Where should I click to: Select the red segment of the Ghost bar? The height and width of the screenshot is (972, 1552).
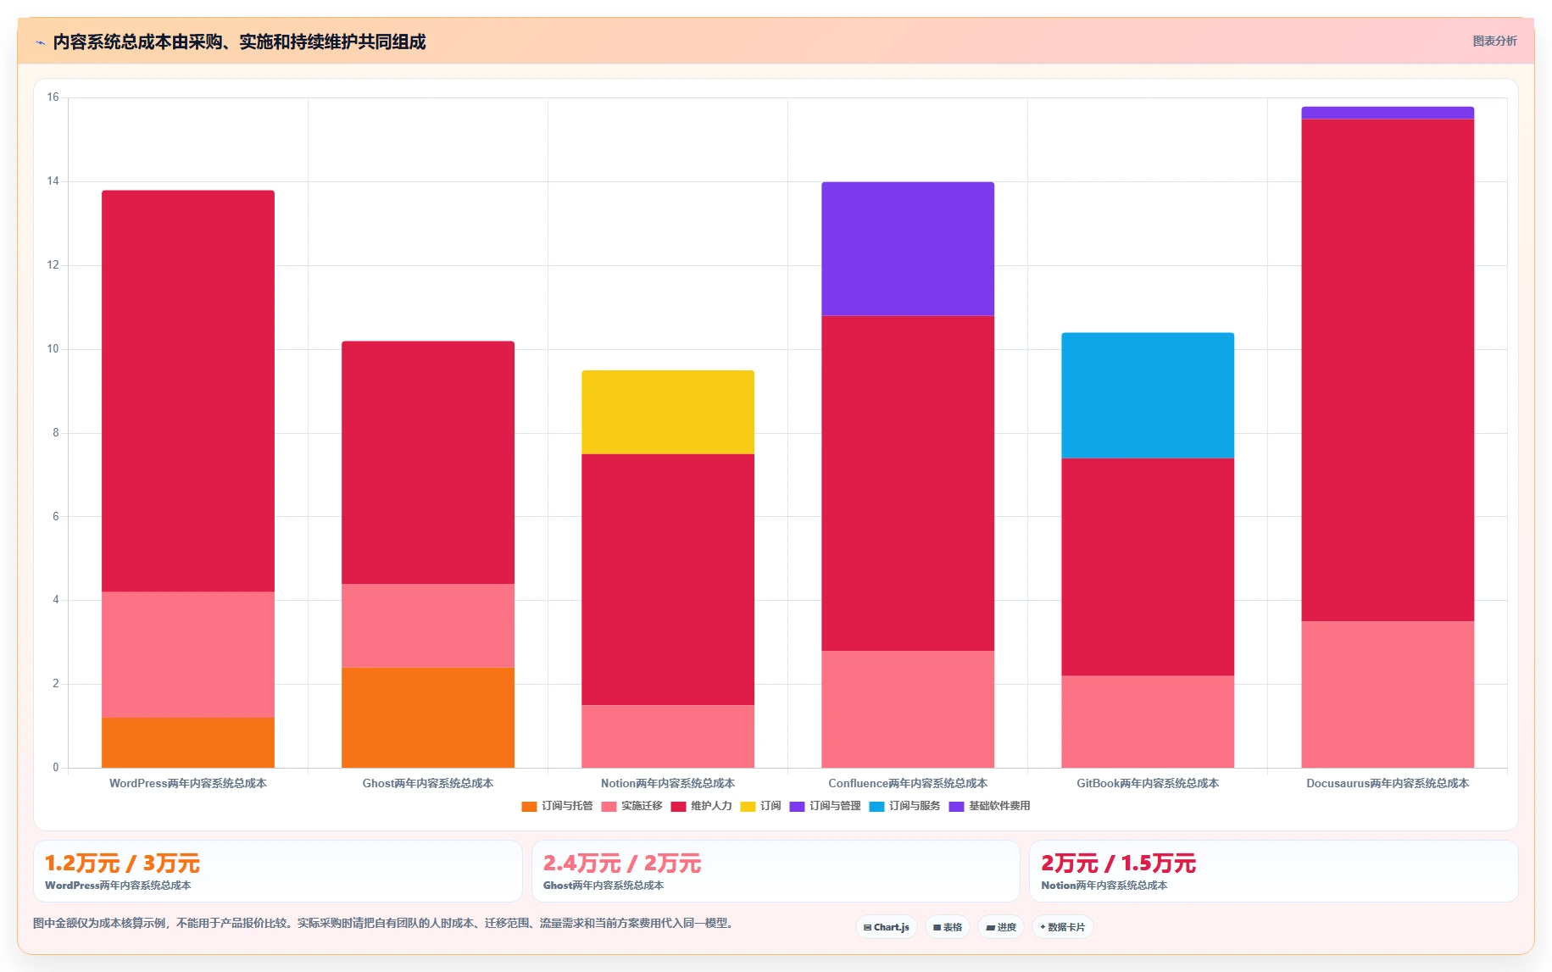428,463
